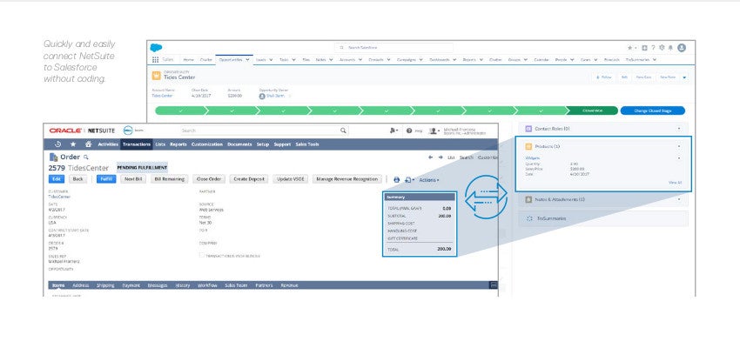
Task: Open the Reports menu in NetSuite
Action: coord(178,144)
